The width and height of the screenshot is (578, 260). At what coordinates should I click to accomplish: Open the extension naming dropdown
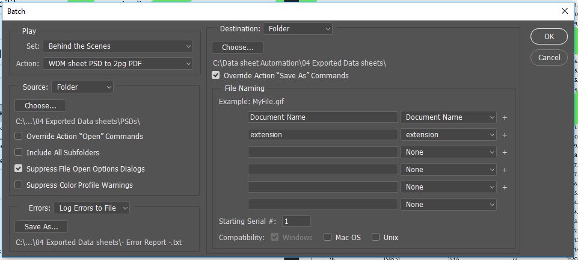tap(448, 135)
